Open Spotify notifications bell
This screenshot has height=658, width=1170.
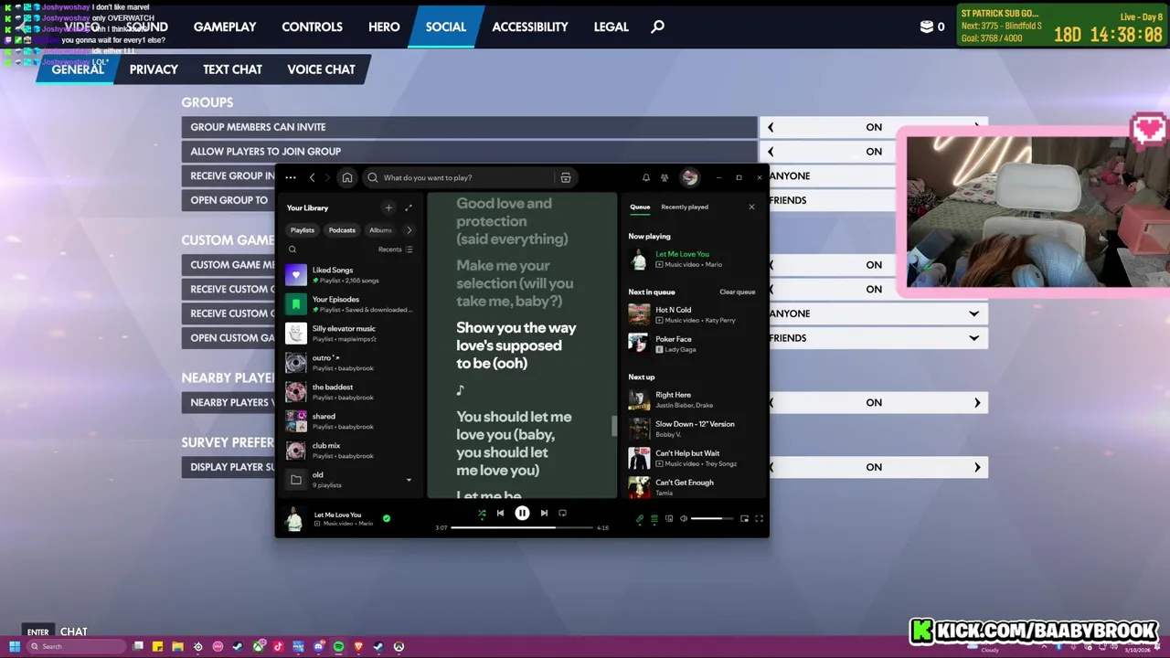click(x=645, y=177)
